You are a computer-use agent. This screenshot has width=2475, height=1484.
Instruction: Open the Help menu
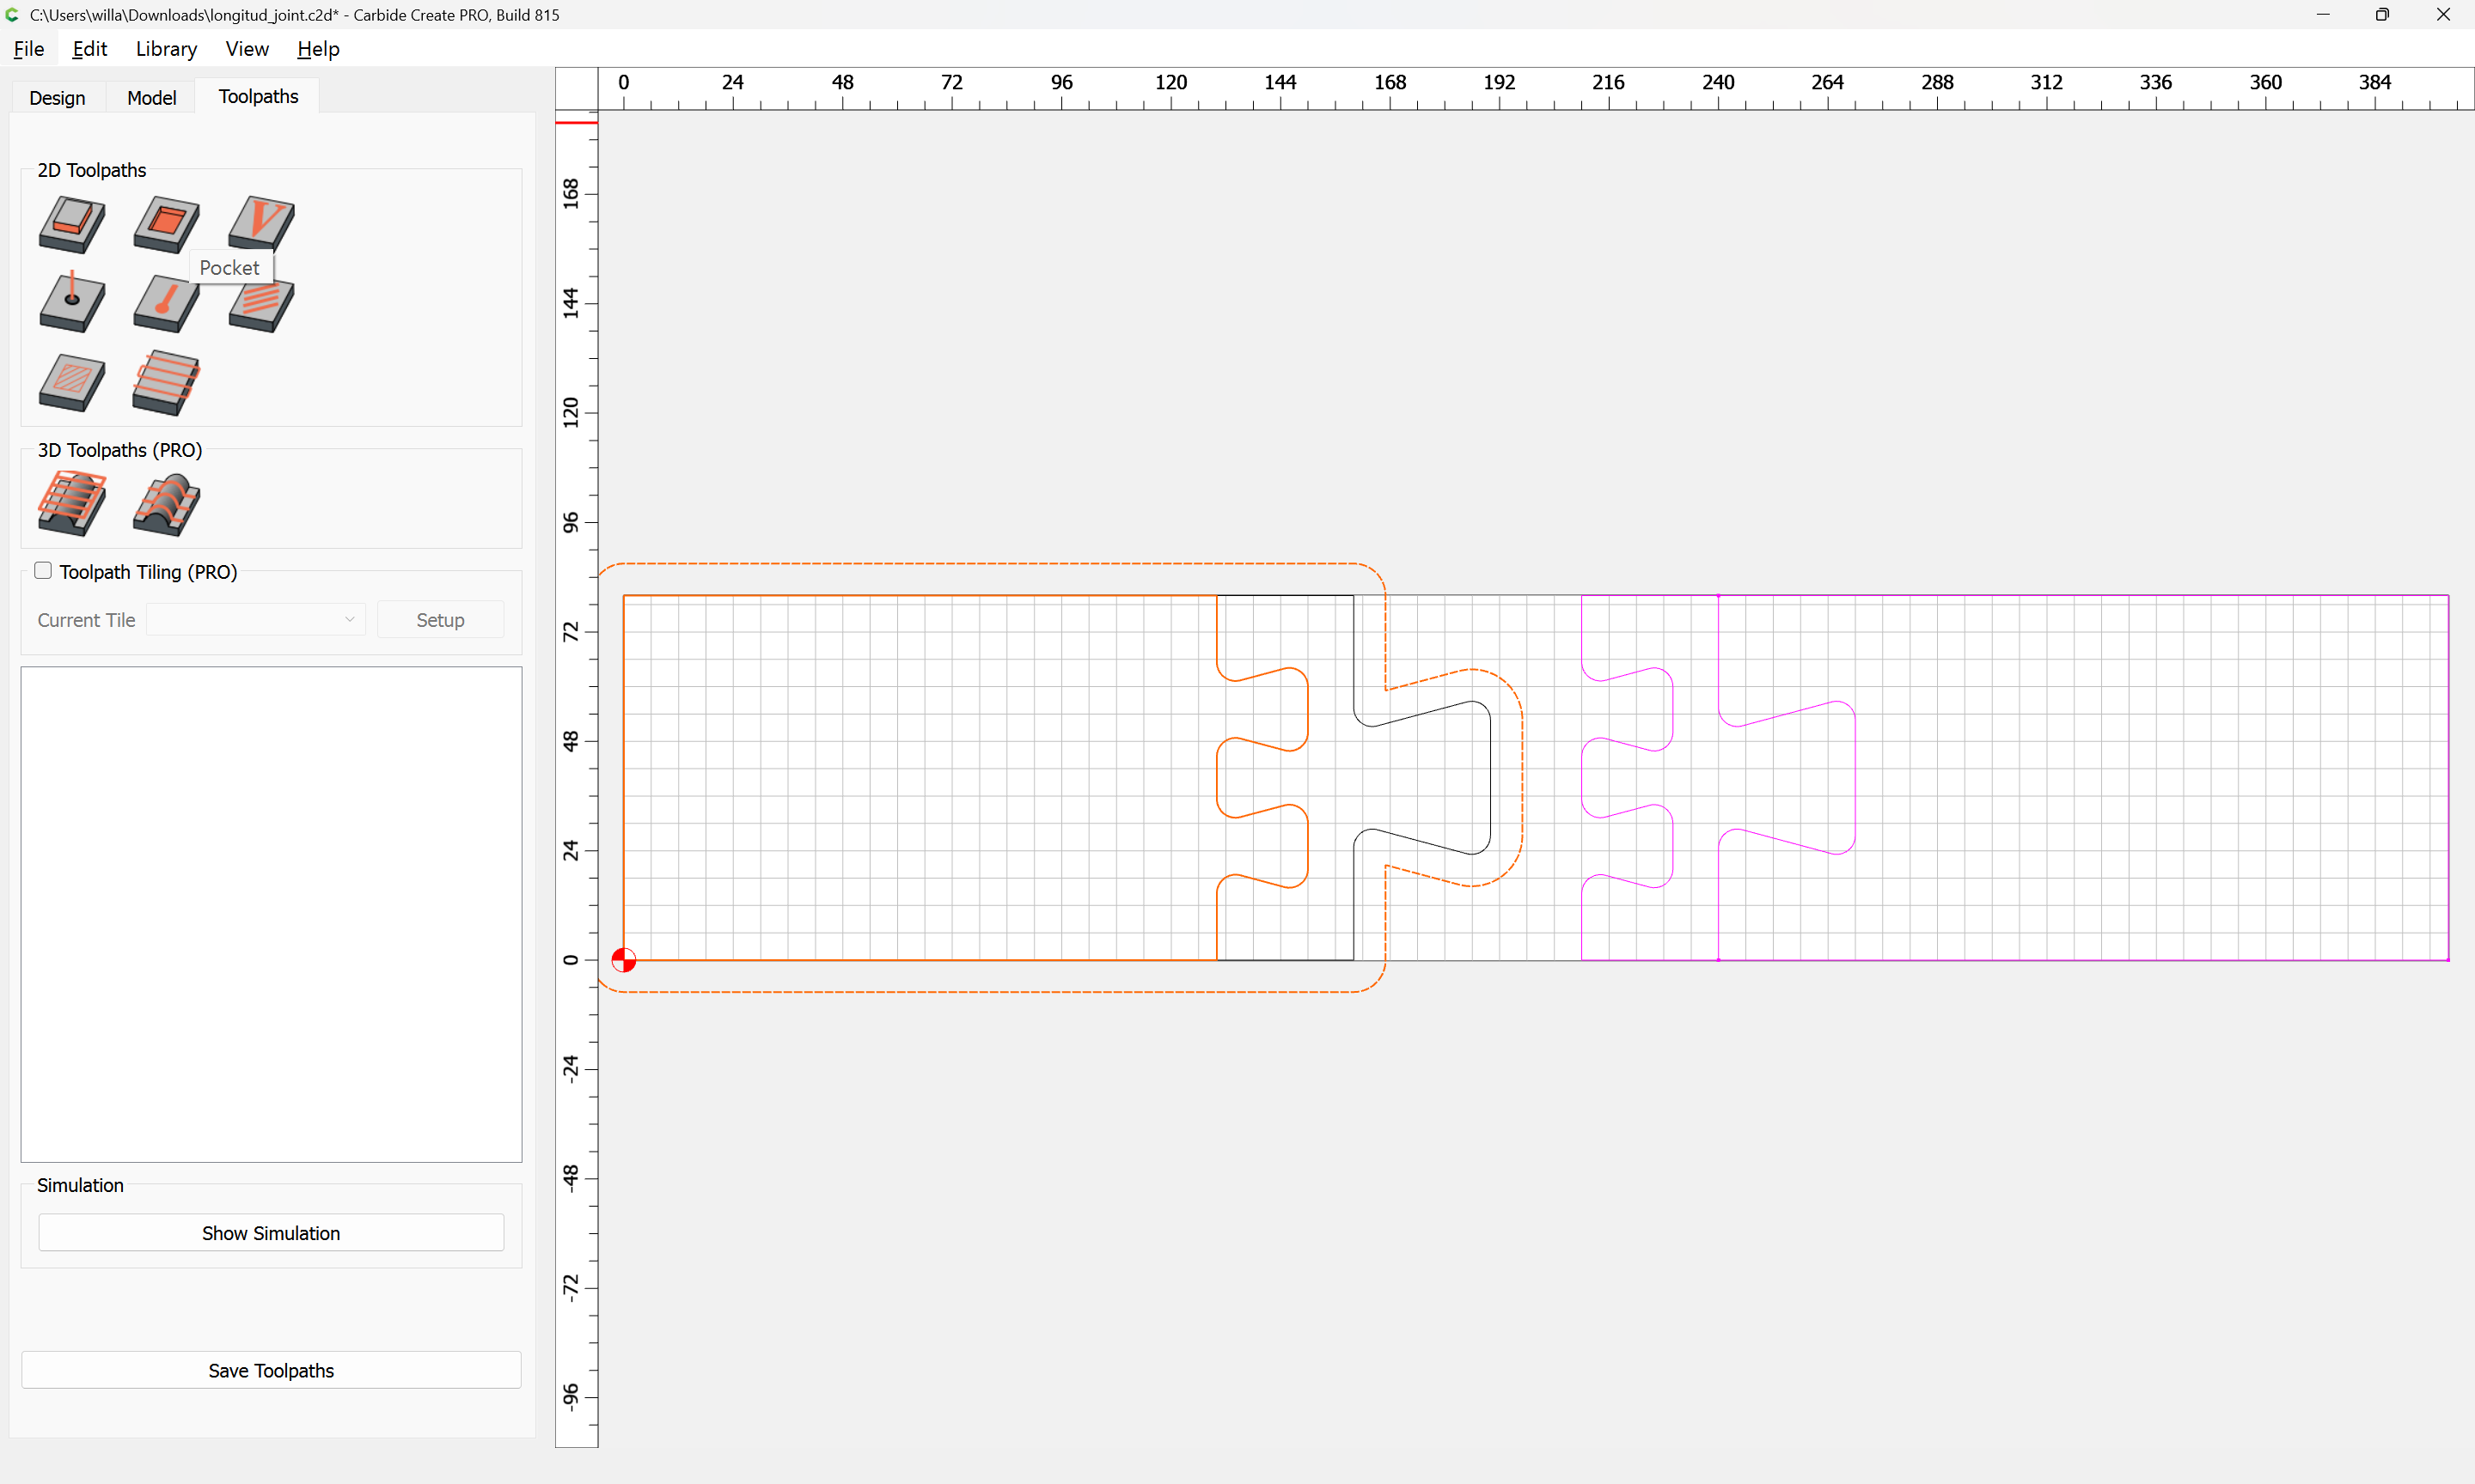pos(318,49)
